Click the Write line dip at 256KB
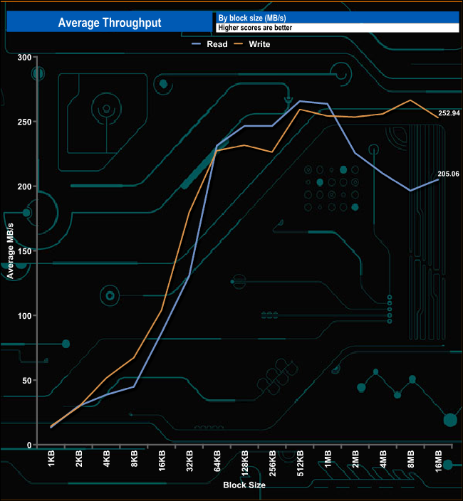Screen dimensions: 463x501 272,152
